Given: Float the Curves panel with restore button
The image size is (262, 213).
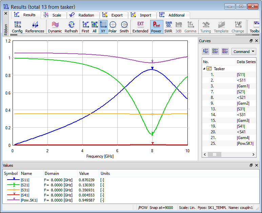Looking at the screenshot, I should [251, 41].
